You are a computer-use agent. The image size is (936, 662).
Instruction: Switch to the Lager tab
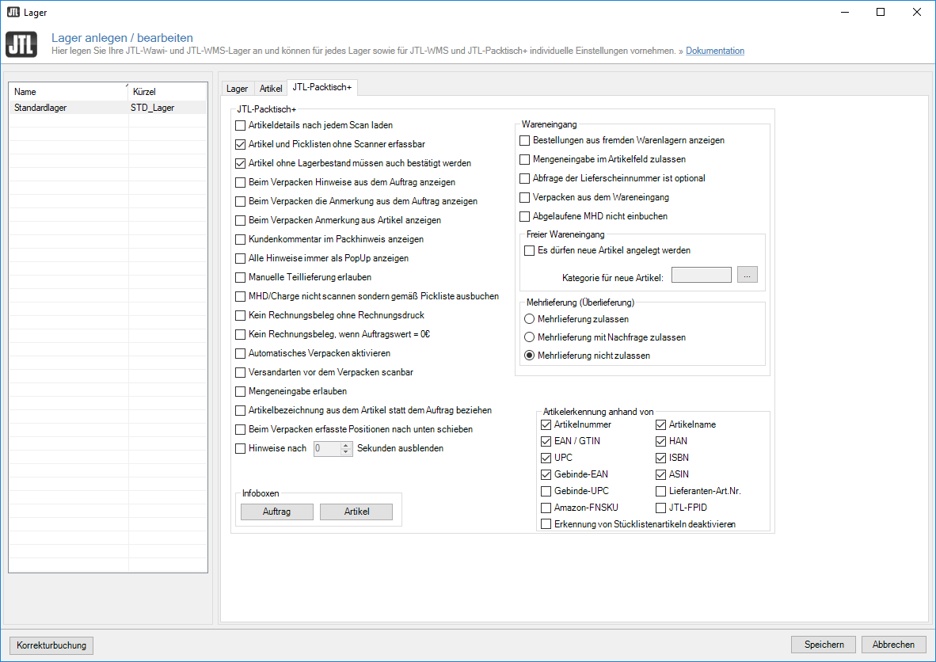237,89
